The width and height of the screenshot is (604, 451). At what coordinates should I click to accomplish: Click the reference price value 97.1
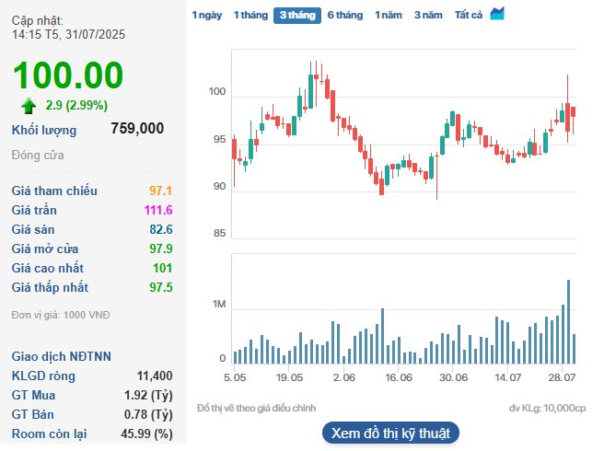pyautogui.click(x=160, y=191)
